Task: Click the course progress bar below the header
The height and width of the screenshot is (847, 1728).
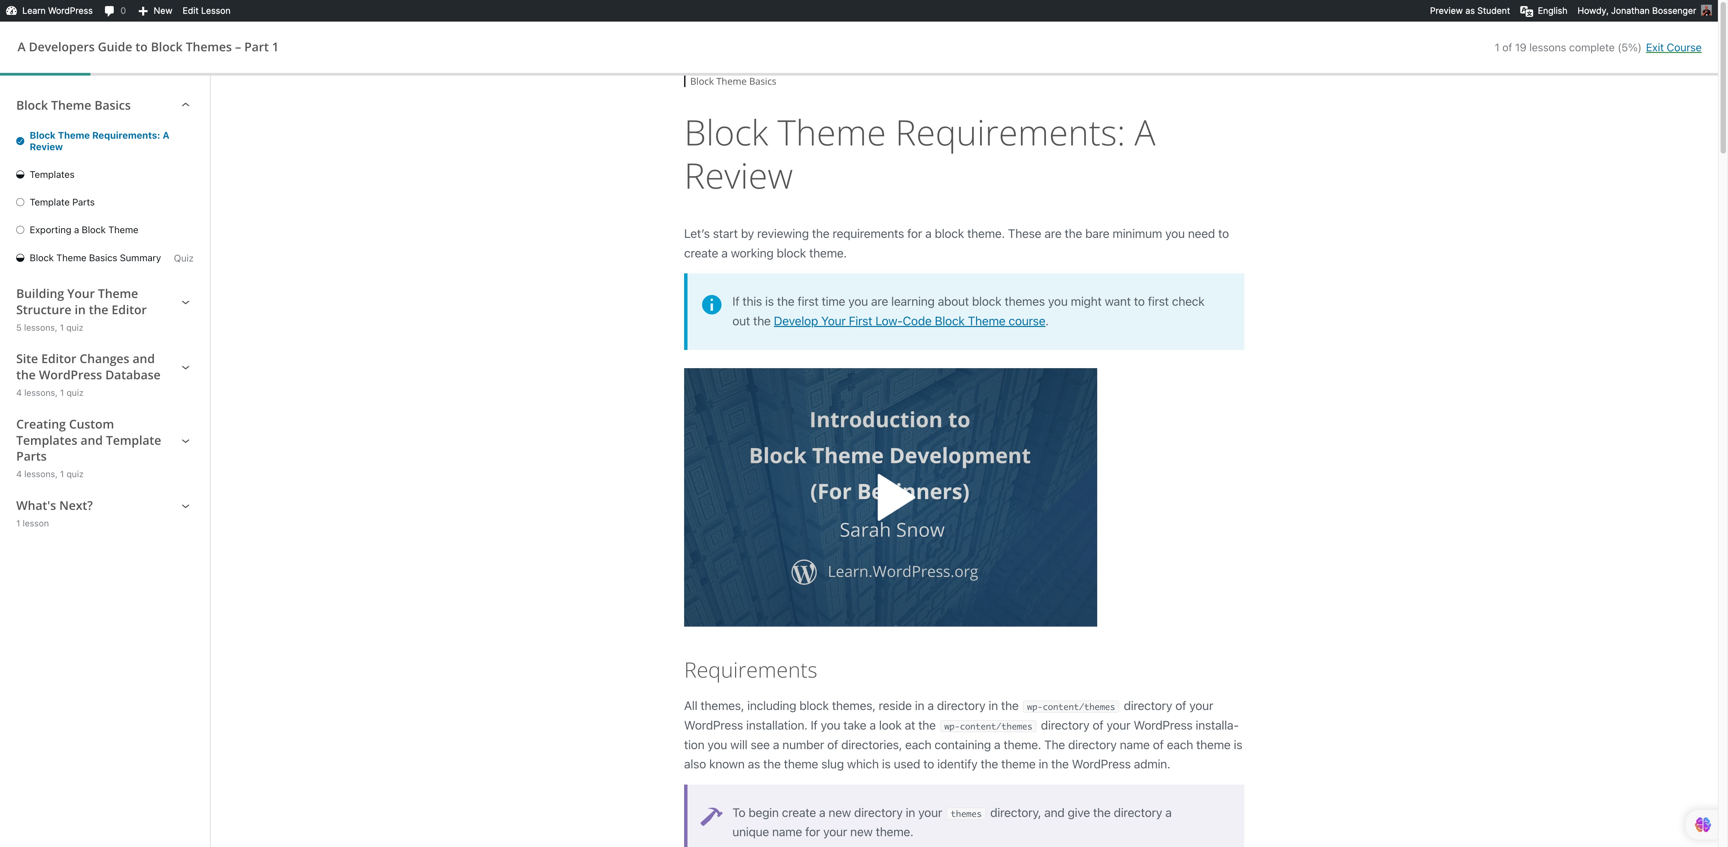Action: pyautogui.click(x=45, y=74)
